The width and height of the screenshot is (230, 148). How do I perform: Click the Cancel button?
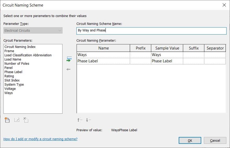215,140
